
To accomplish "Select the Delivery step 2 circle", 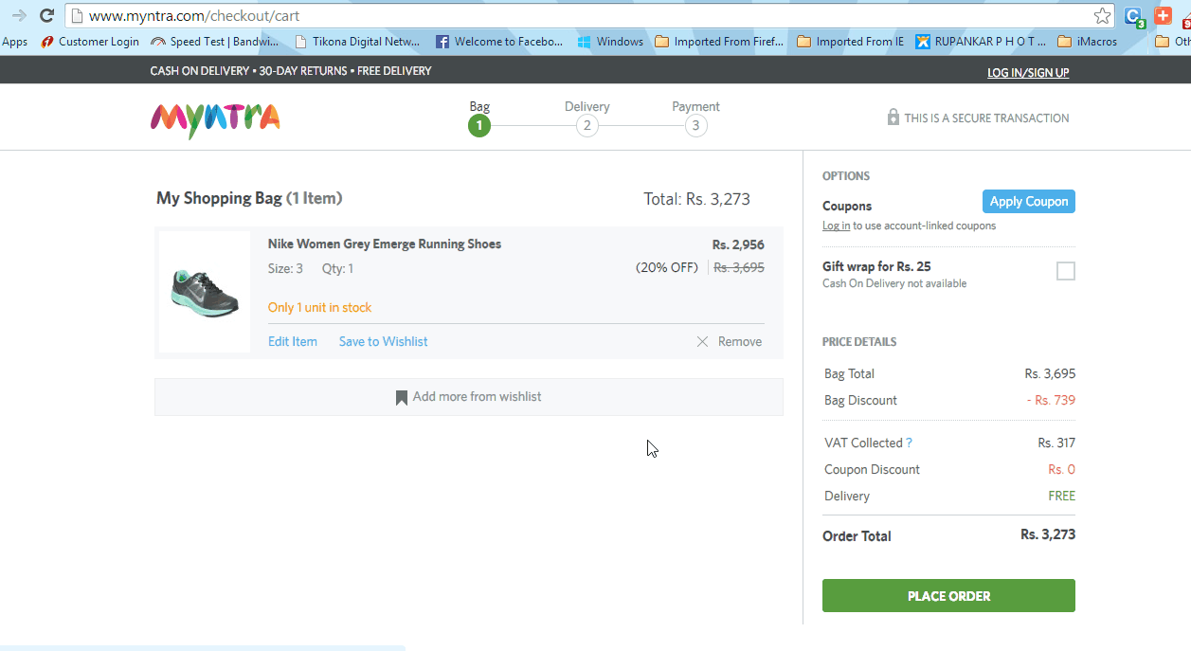I will tap(587, 126).
